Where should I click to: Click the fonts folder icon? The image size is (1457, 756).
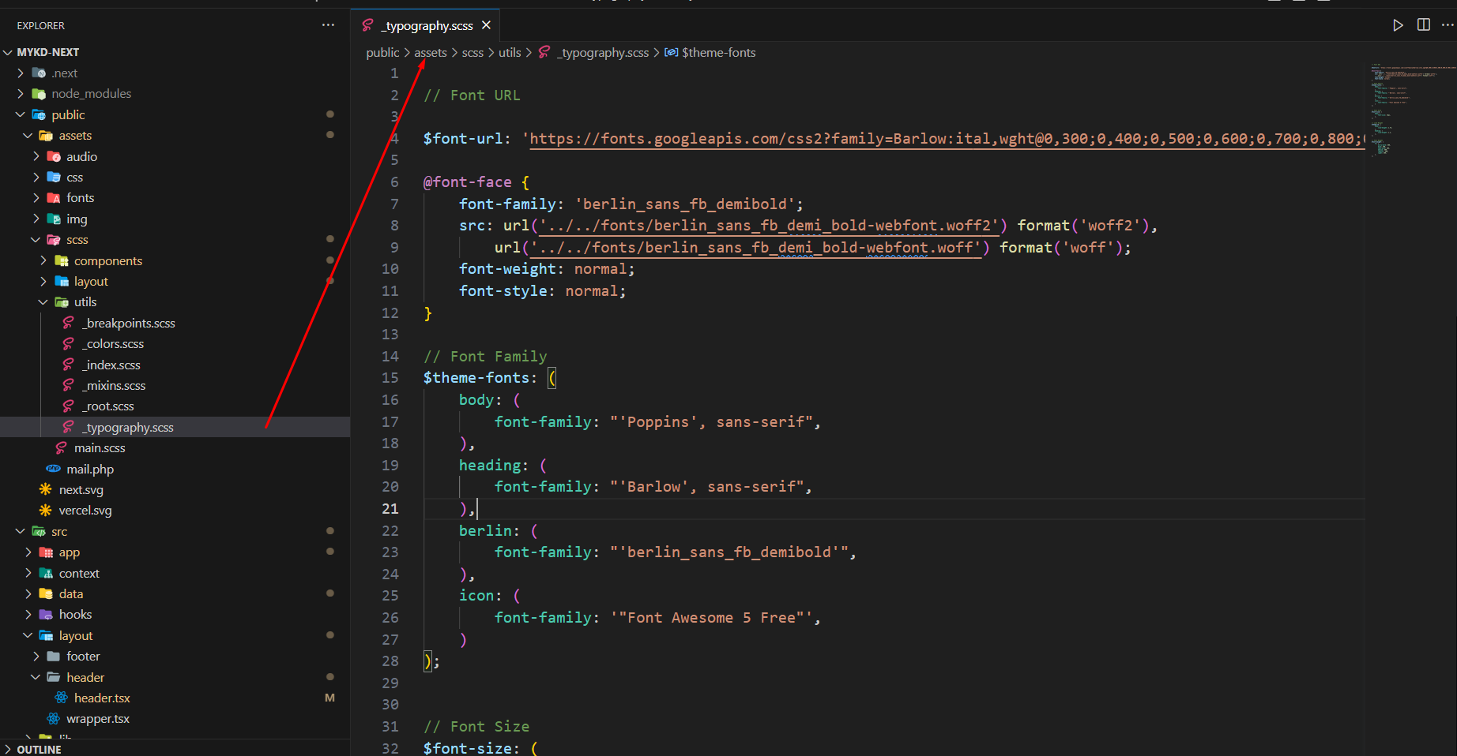54,197
